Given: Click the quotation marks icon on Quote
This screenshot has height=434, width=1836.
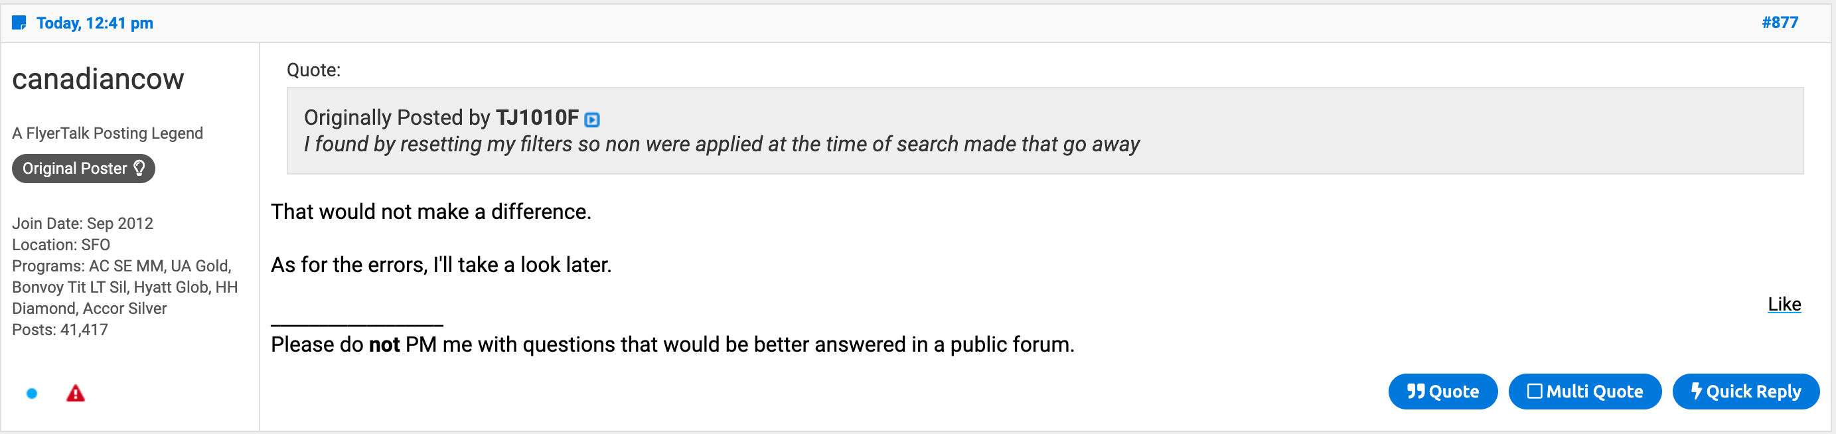Looking at the screenshot, I should coord(1415,392).
